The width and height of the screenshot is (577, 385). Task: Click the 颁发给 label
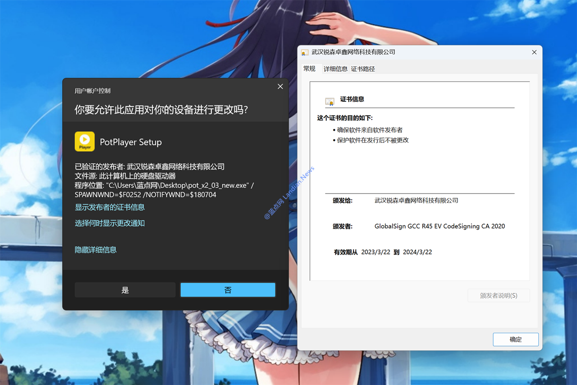click(343, 201)
